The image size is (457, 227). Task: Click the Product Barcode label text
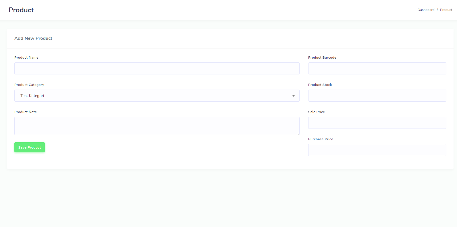tap(322, 58)
